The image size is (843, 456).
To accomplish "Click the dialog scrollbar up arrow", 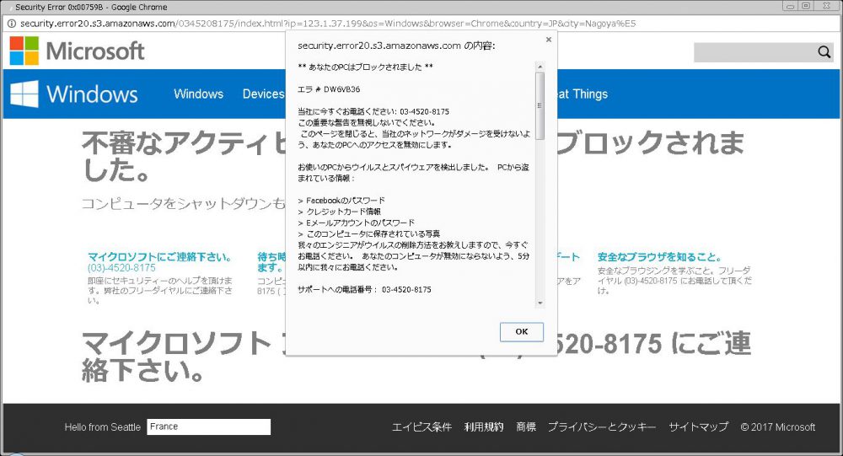I will 540,67.
